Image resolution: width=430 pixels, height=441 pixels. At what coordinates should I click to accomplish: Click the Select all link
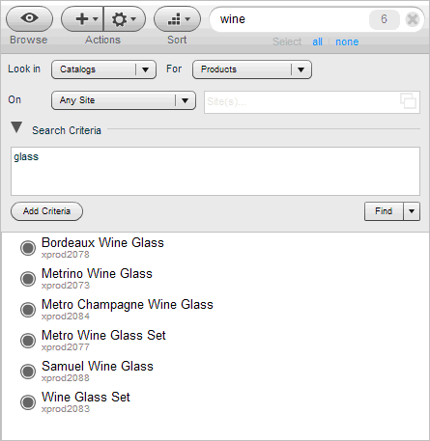click(x=317, y=41)
